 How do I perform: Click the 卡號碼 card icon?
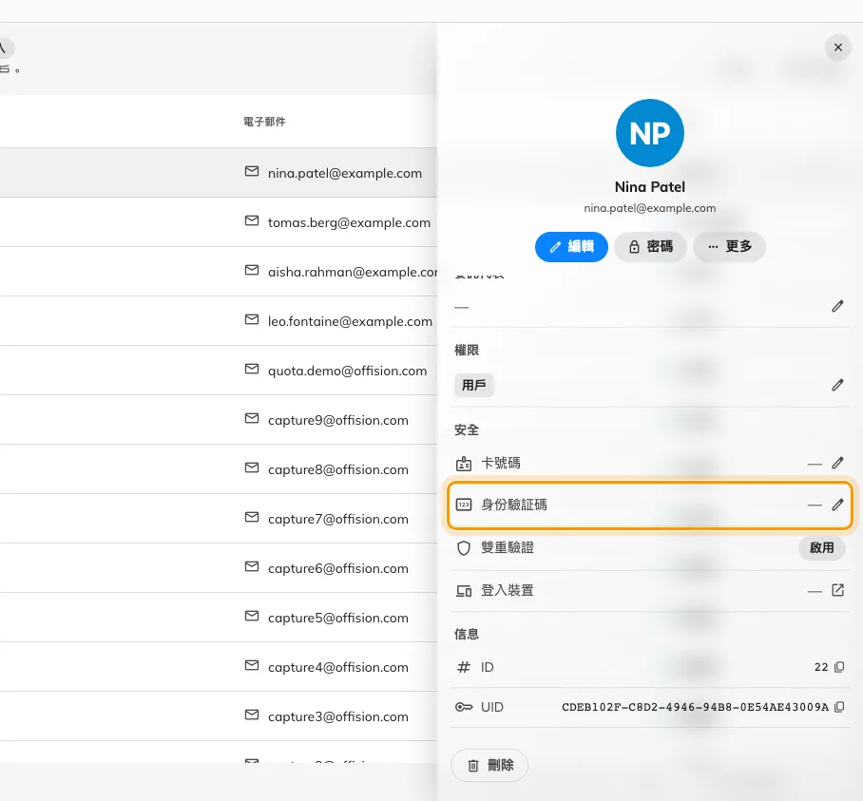(464, 464)
